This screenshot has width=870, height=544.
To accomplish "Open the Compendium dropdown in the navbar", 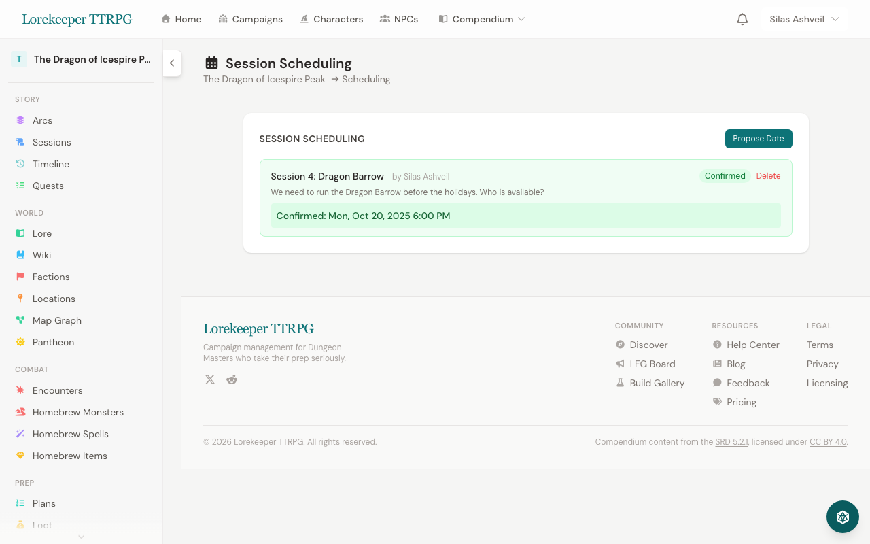I will (x=482, y=19).
